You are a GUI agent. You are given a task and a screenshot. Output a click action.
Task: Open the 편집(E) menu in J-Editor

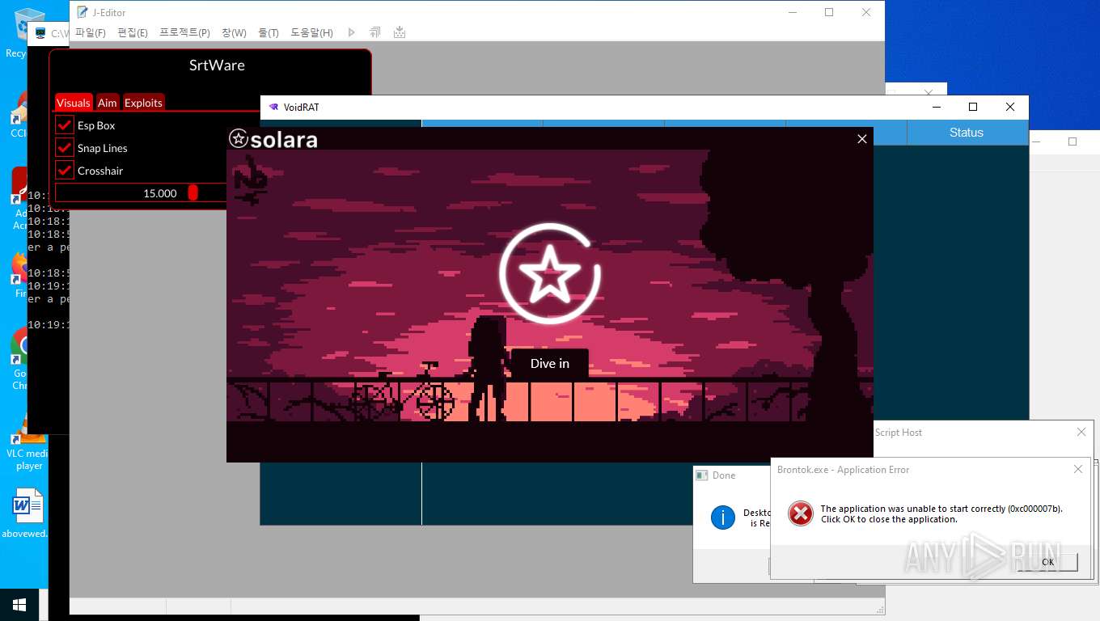pyautogui.click(x=133, y=32)
